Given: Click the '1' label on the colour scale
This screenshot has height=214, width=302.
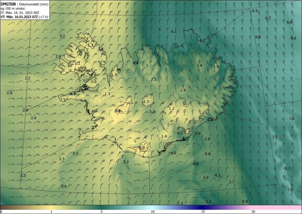Looking at the screenshot, I should point(51,212).
